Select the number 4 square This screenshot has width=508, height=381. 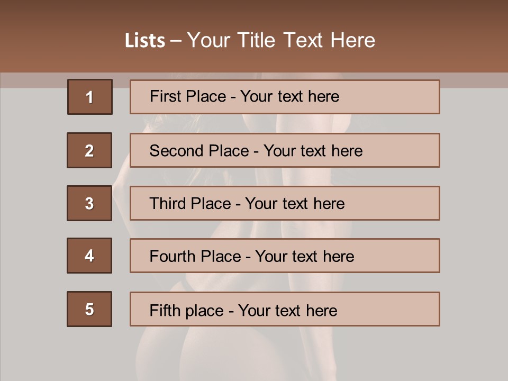pyautogui.click(x=89, y=256)
